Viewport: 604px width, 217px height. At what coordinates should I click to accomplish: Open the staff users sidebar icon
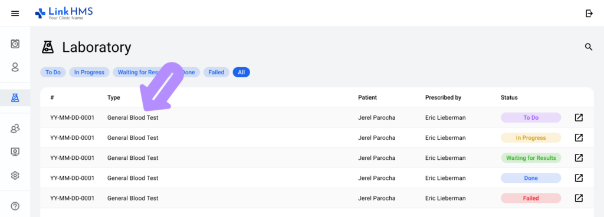[x=15, y=129]
